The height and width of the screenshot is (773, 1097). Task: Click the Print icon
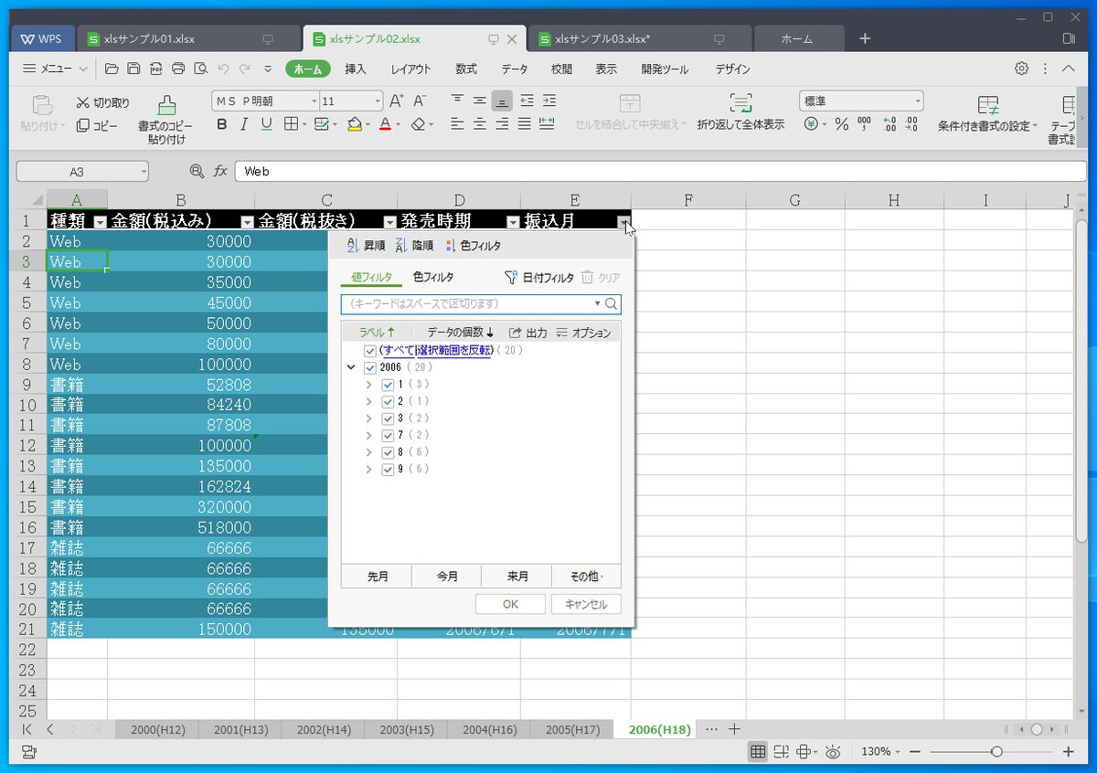click(178, 69)
